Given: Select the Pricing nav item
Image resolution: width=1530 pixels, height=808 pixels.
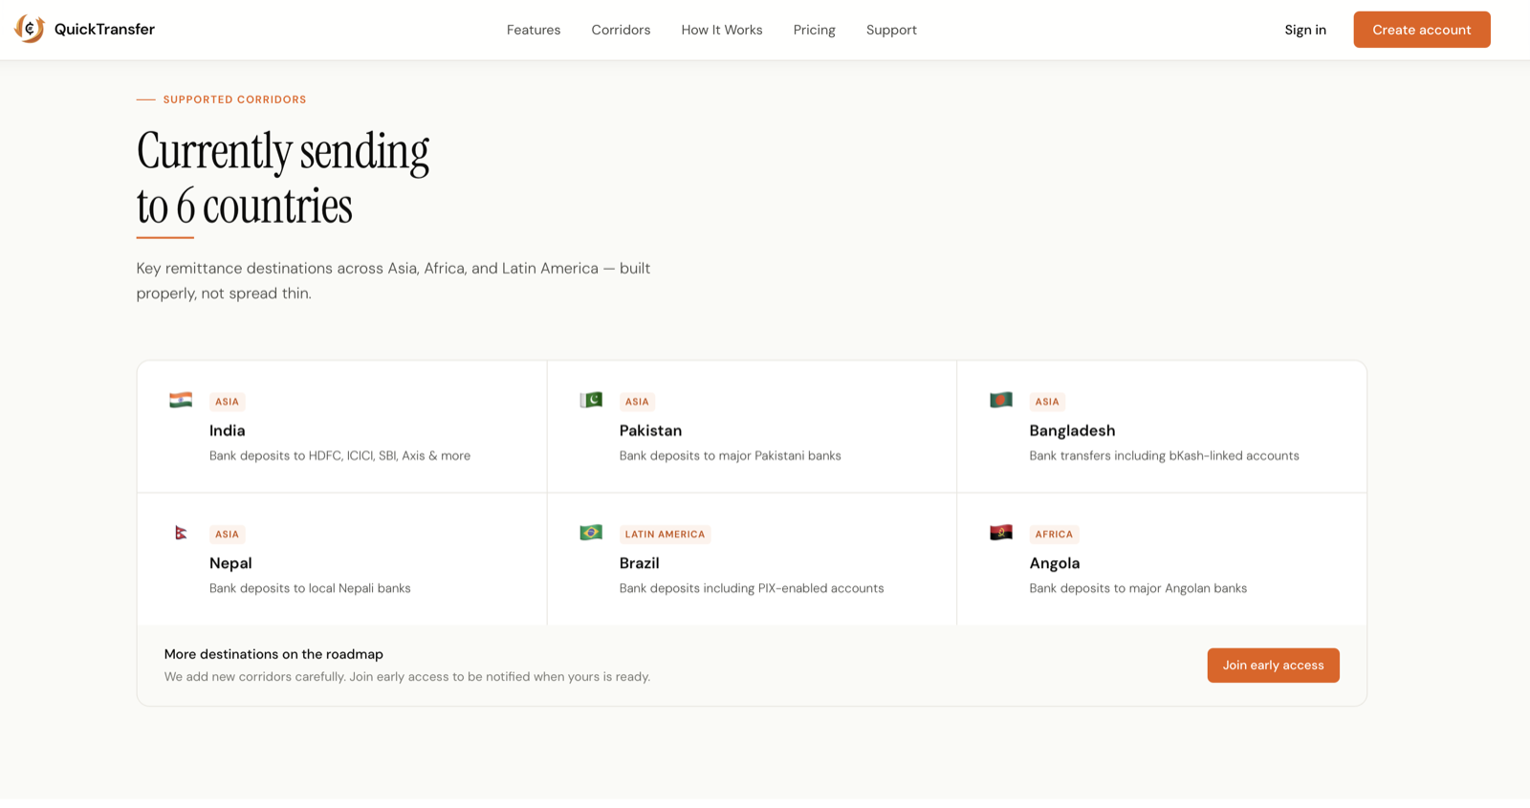Looking at the screenshot, I should click(815, 30).
